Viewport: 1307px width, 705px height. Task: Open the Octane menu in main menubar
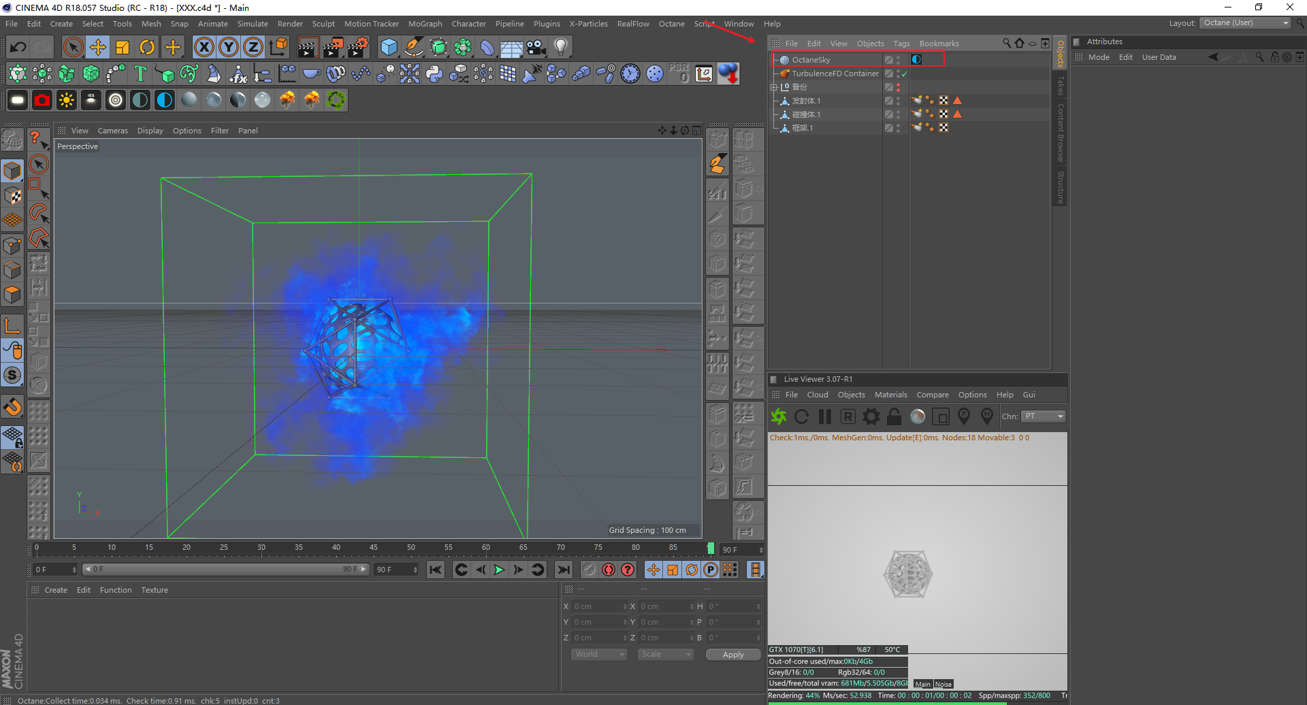[671, 24]
